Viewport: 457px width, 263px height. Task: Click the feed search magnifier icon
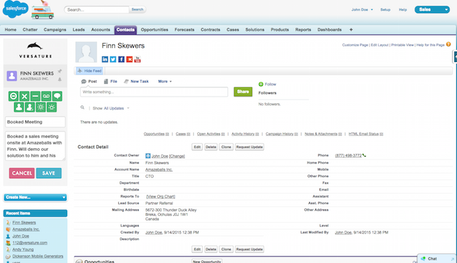point(82,108)
